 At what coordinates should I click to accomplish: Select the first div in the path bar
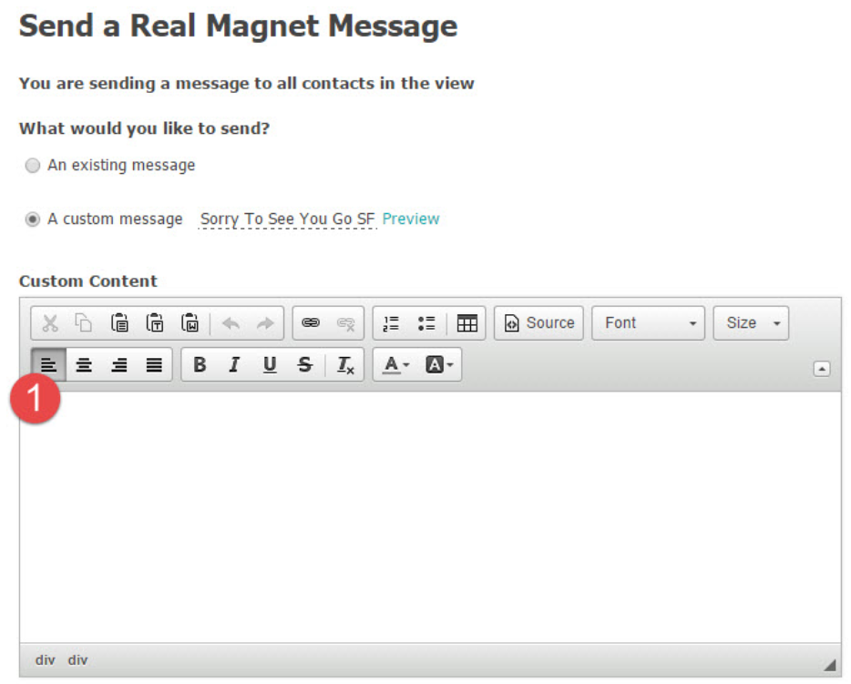coord(45,660)
